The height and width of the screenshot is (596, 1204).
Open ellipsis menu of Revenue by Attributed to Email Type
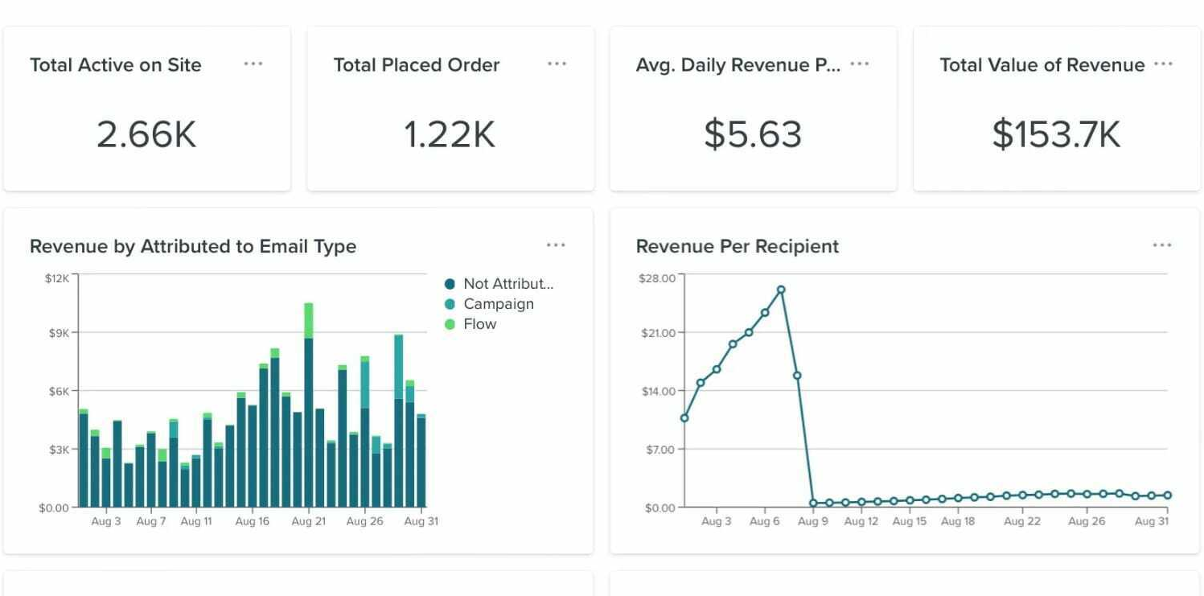tap(556, 245)
